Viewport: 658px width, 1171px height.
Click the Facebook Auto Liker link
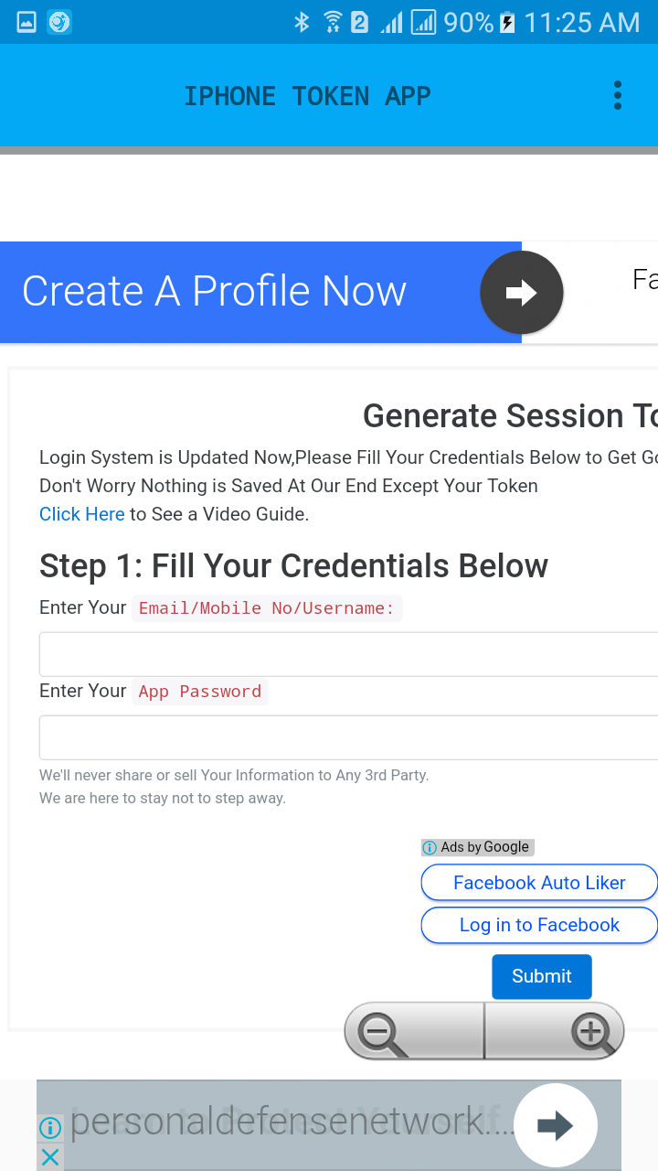pos(539,882)
